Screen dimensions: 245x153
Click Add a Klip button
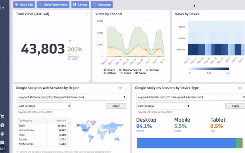(24, 5)
